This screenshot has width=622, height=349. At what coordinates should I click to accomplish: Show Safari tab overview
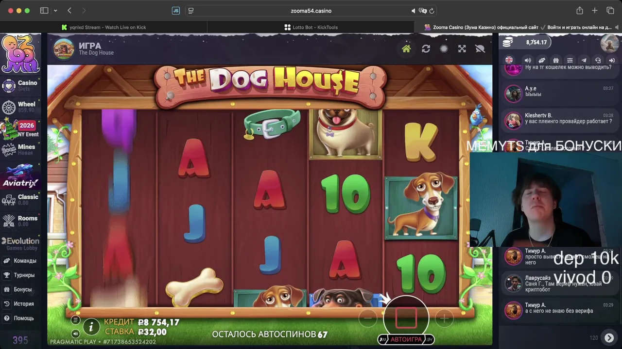tap(610, 11)
